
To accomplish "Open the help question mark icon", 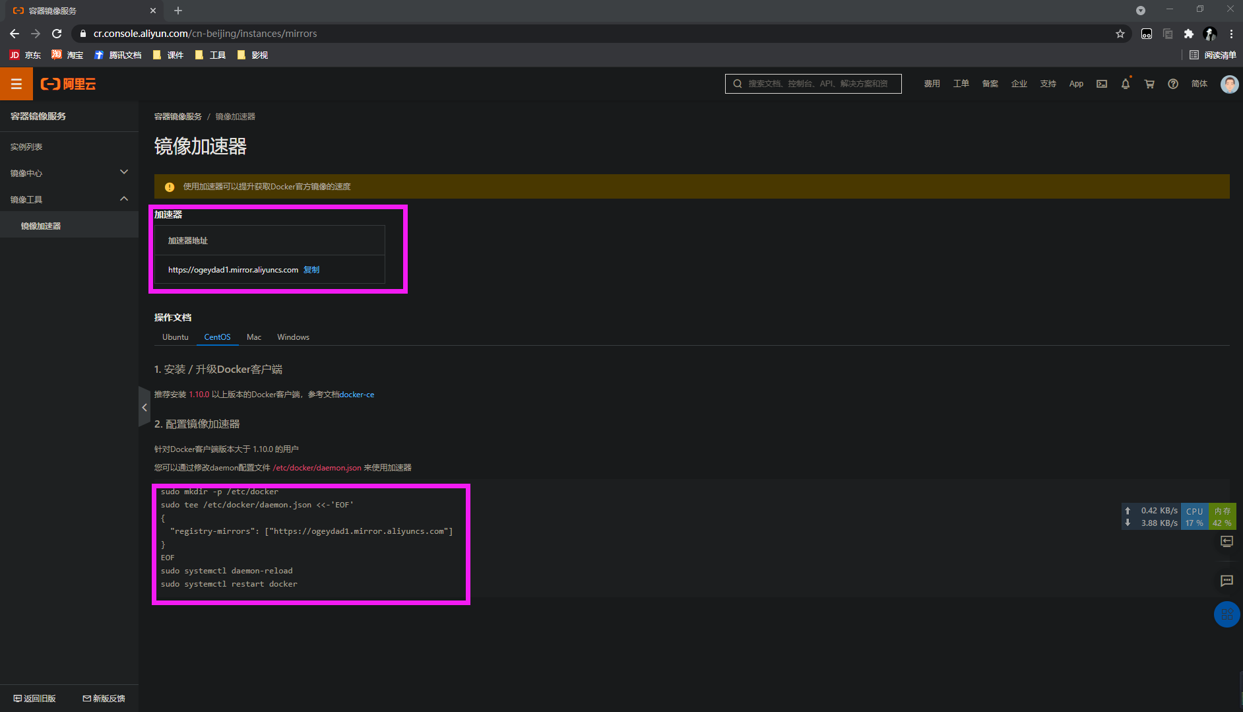I will 1173,84.
